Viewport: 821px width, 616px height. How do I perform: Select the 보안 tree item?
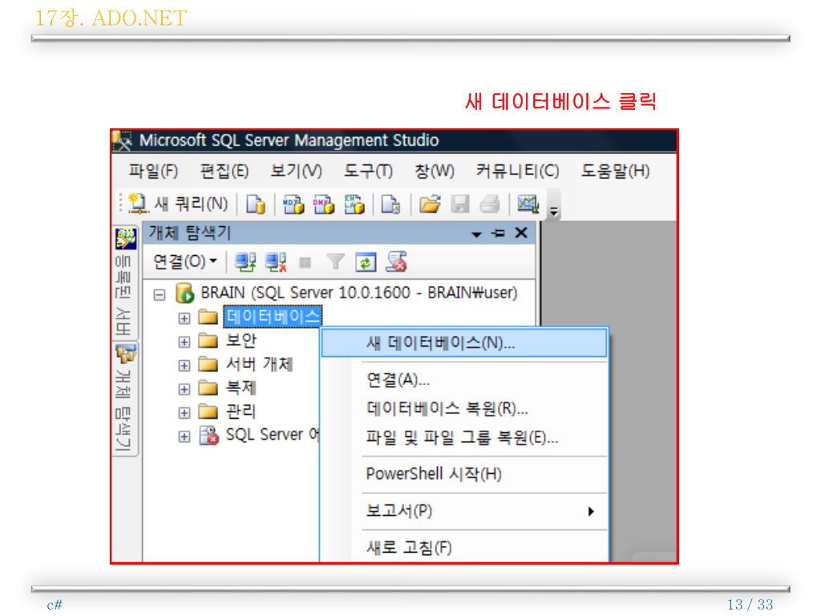click(241, 340)
